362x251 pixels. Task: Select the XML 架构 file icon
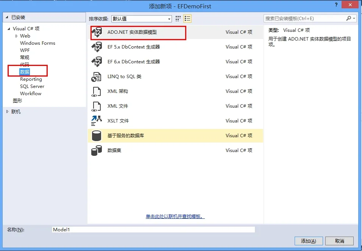tap(96, 91)
